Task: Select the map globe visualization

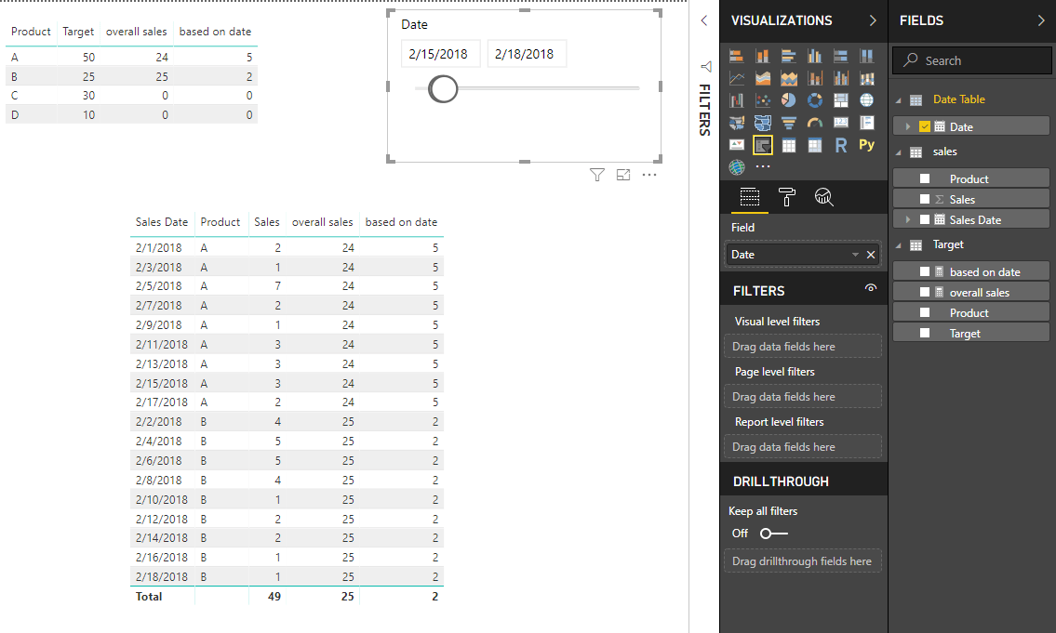Action: pyautogui.click(x=867, y=100)
